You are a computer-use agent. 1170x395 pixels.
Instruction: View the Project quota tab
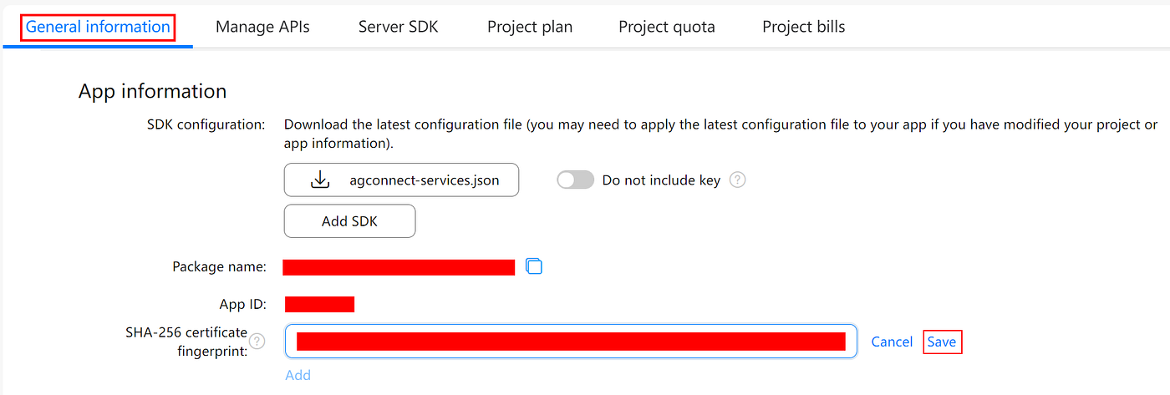pos(667,27)
